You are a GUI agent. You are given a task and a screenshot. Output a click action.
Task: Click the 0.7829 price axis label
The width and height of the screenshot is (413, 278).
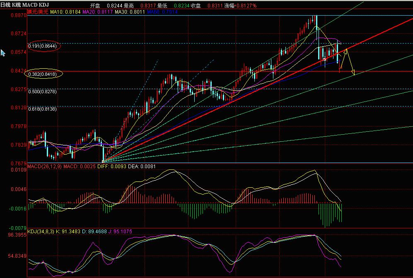[19, 145]
